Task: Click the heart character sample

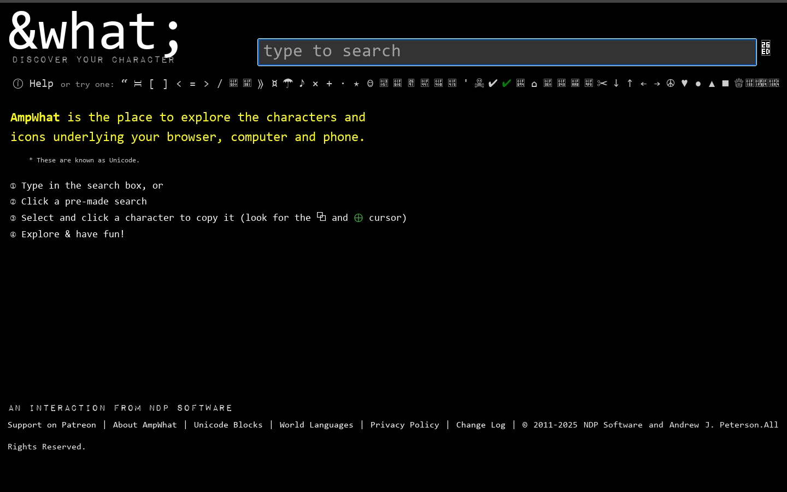Action: tap(684, 83)
